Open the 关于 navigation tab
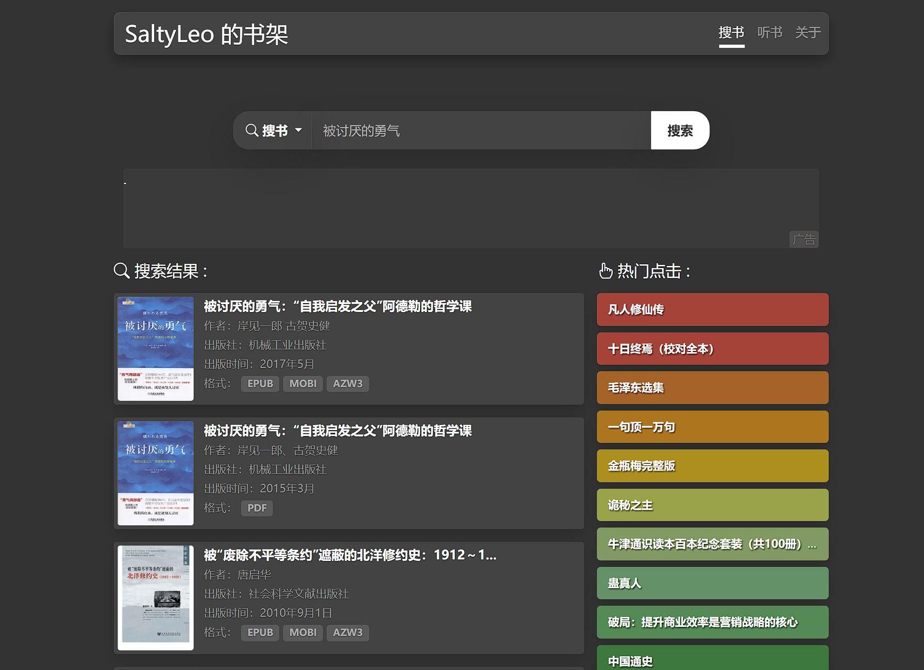This screenshot has height=670, width=924. [x=808, y=33]
